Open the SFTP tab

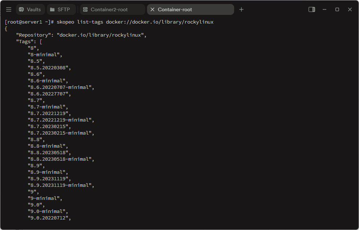coord(61,9)
